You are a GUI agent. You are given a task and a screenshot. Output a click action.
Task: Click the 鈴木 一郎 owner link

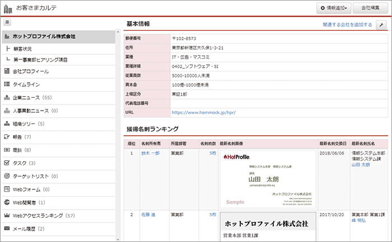coord(150,153)
